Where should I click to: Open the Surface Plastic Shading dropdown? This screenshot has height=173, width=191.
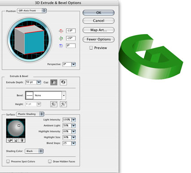coord(30,114)
